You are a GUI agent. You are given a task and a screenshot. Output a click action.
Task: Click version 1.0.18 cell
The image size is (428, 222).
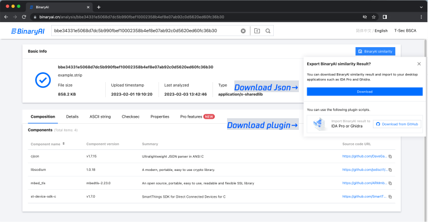click(x=91, y=169)
